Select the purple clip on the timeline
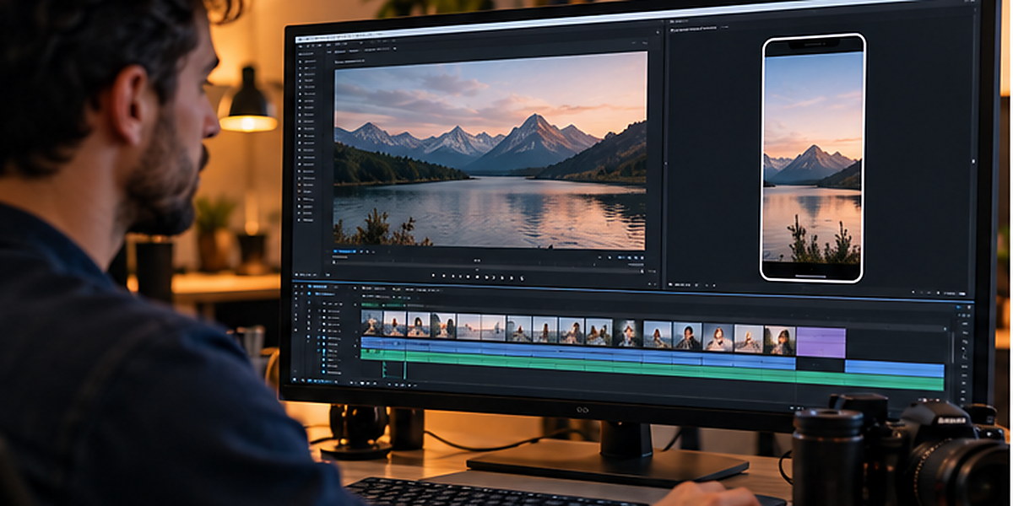Viewport: 1013px width, 506px height. 821,342
